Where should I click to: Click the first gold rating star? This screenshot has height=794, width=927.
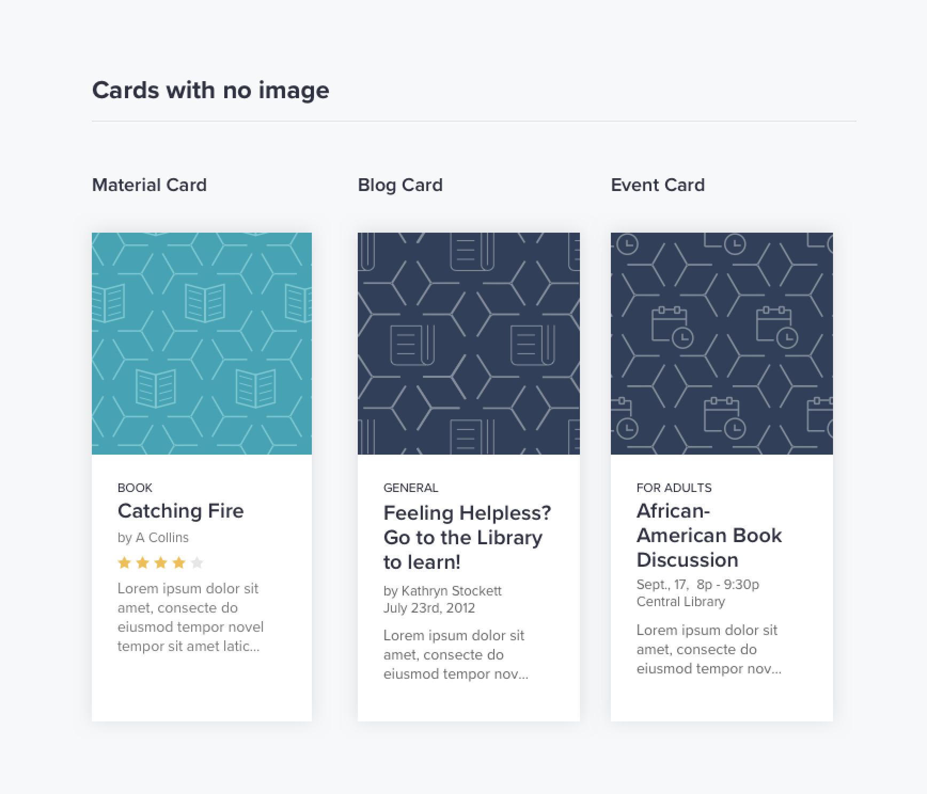tap(124, 562)
